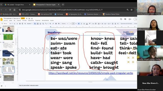Click the camera video call icon
Image resolution: width=163 pixels, height=91 pixels.
click(x=130, y=19)
